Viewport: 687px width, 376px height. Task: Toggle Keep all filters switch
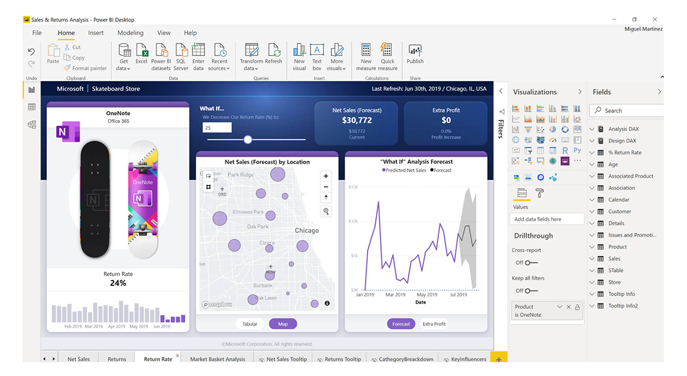pyautogui.click(x=531, y=290)
